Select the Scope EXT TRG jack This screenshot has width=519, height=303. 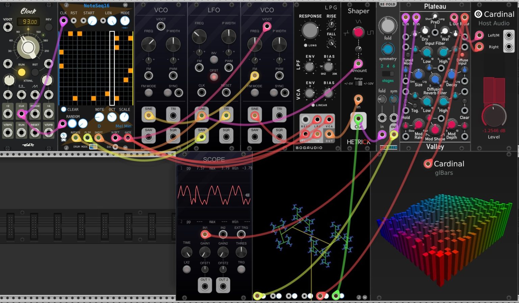click(241, 234)
